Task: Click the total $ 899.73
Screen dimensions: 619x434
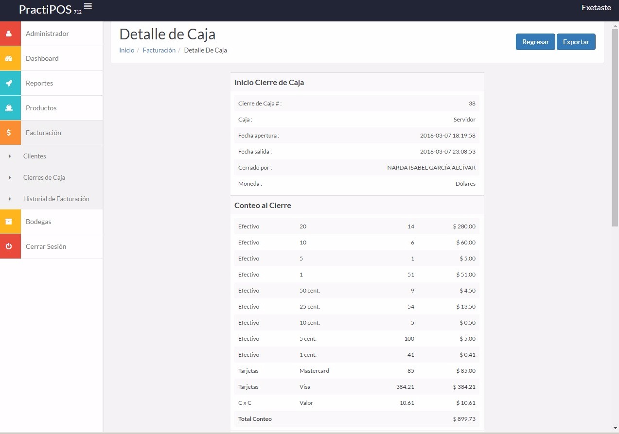Action: tap(464, 419)
